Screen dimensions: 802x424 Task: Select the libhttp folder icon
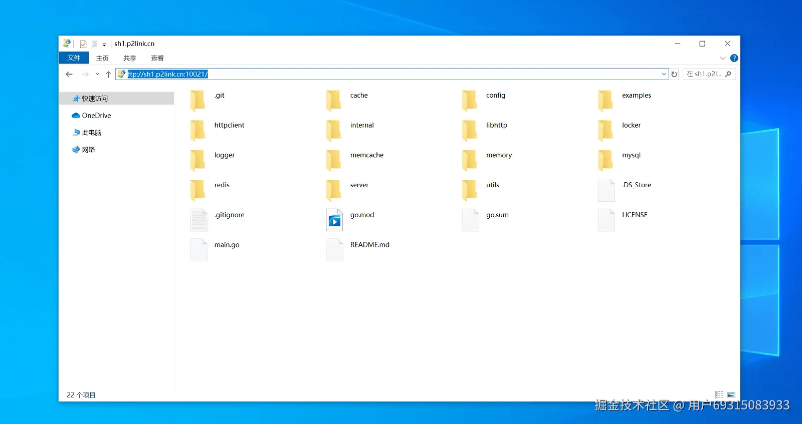point(470,130)
